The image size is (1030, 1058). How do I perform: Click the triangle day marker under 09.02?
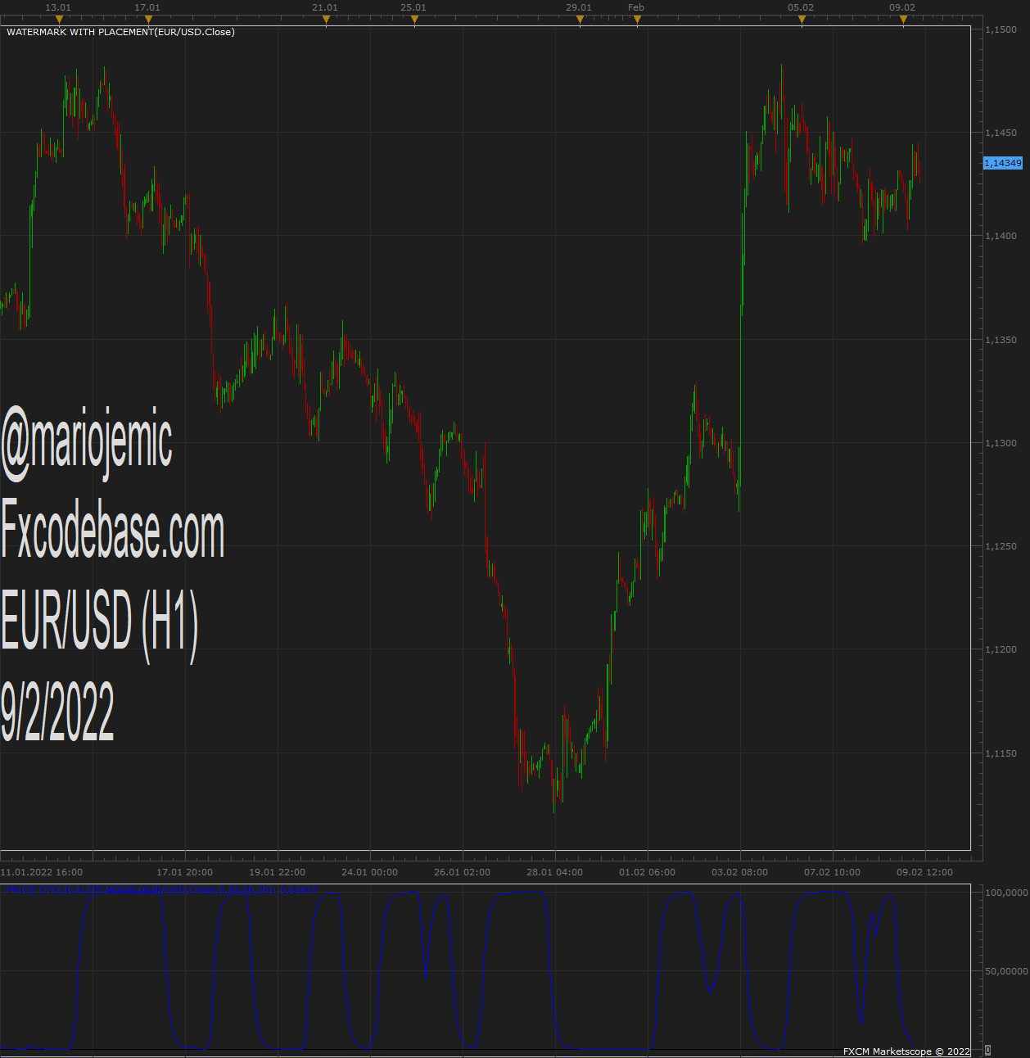pos(903,20)
